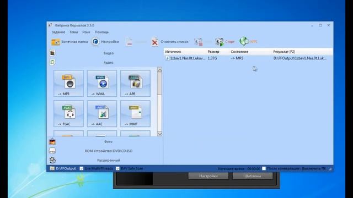This screenshot has width=353, height=198.
Task: Open the Конечная папка output folder
Action: click(x=69, y=42)
